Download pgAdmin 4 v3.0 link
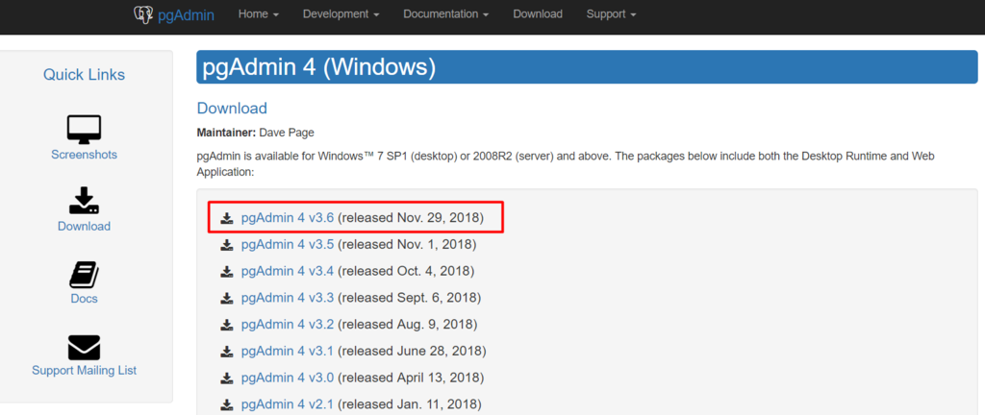 pos(287,378)
